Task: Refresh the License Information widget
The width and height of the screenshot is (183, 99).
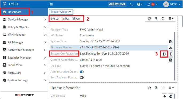Action: tap(149, 88)
